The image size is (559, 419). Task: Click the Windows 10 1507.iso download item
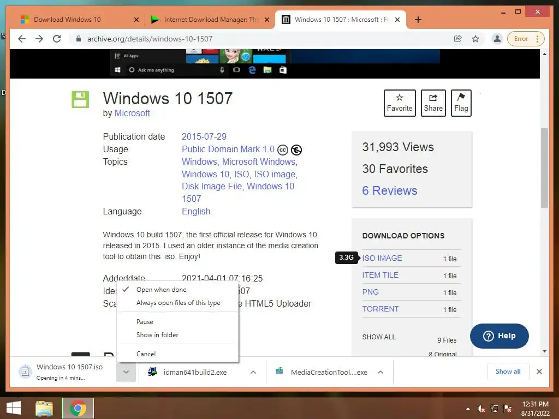(x=63, y=372)
